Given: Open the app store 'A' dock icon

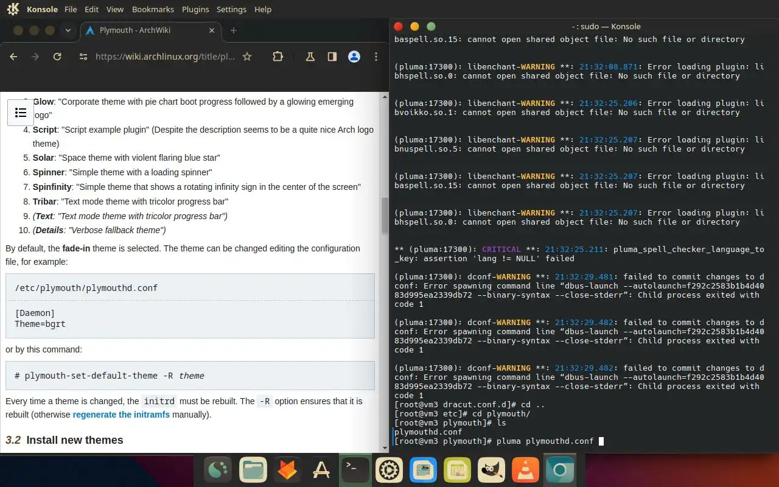Looking at the screenshot, I should tap(321, 471).
